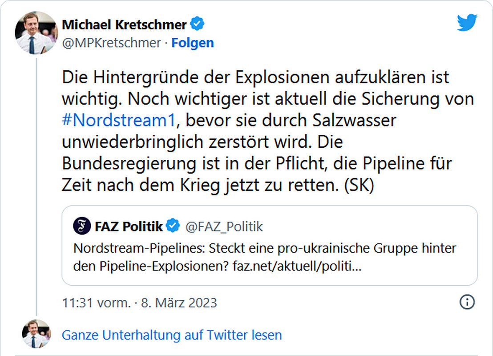Image resolution: width=493 pixels, height=356 pixels.
Task: Click the @MPKretschmer handle
Action: (111, 43)
